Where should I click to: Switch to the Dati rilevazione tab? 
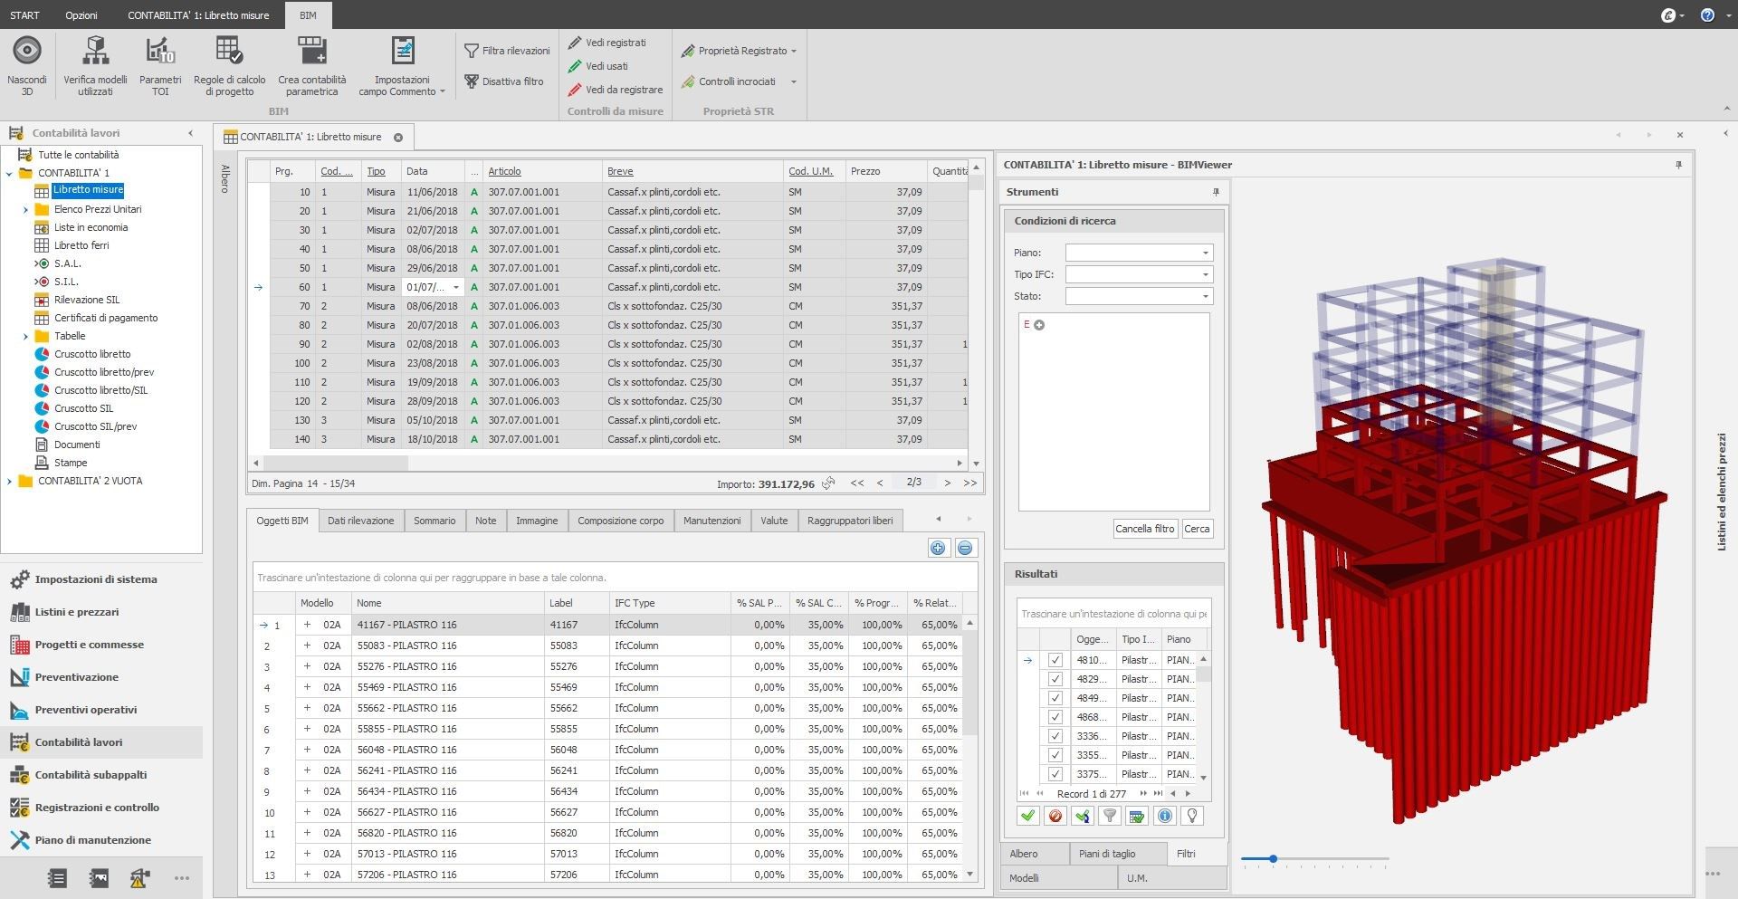click(361, 520)
